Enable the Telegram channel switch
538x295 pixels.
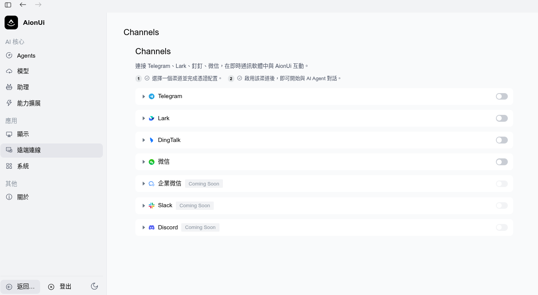tap(502, 96)
